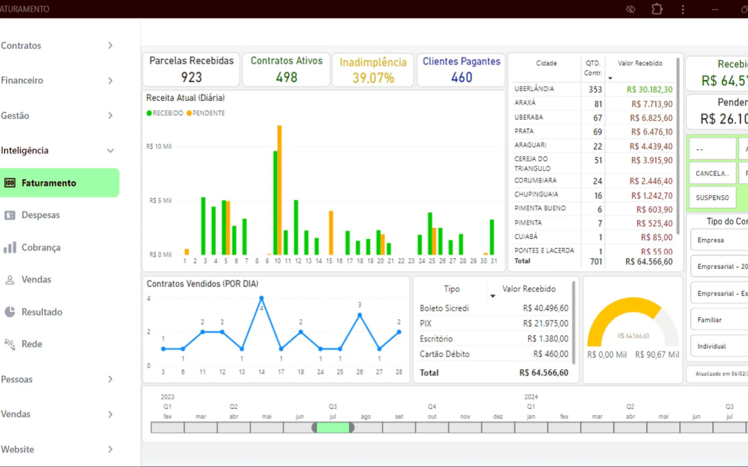Click the left handle of timeline range
The image size is (748, 467).
click(x=314, y=427)
